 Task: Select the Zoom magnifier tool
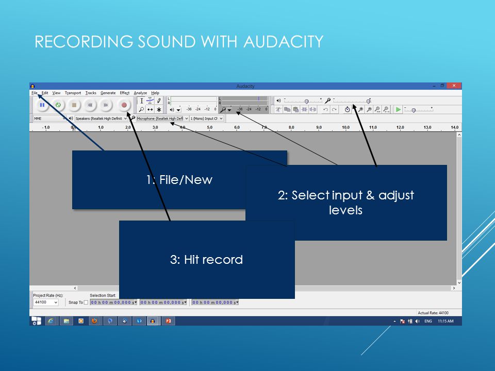[141, 109]
